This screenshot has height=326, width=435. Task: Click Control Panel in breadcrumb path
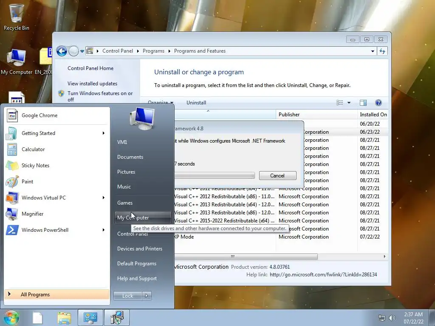pyautogui.click(x=118, y=51)
